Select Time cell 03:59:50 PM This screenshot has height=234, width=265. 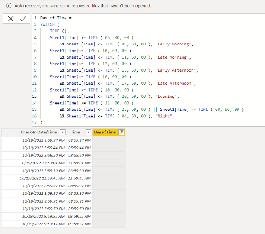pyautogui.click(x=79, y=155)
